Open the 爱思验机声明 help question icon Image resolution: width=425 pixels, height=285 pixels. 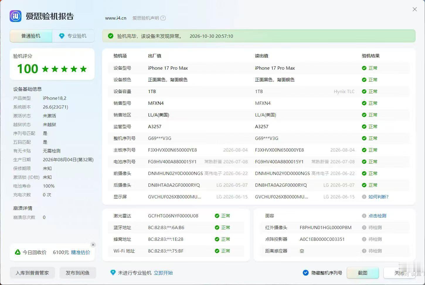pyautogui.click(x=163, y=18)
